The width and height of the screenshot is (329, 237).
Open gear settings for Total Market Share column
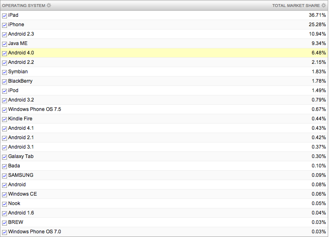(324, 5)
